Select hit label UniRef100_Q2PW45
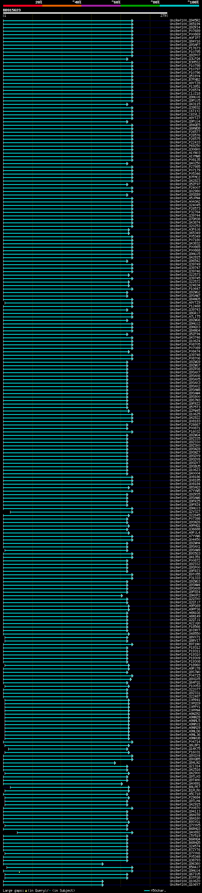Image resolution: width=202 pixels, height=893 pixels. tap(185, 411)
